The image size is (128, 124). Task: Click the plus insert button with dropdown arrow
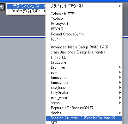click(x=2, y=7)
